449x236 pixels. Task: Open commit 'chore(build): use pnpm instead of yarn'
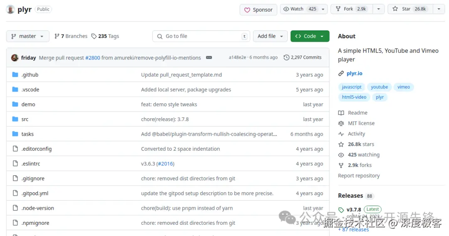click(187, 208)
